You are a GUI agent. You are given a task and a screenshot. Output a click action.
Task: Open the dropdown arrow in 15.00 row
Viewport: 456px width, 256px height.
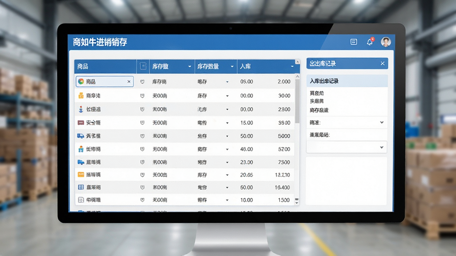click(227, 123)
